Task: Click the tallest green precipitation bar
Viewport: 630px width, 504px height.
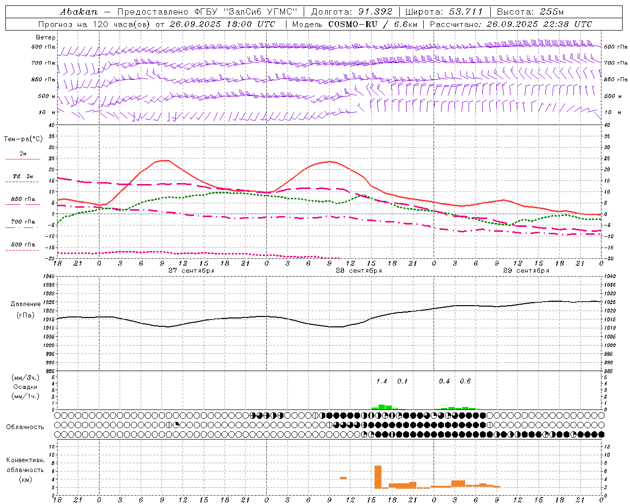Action: coord(381,407)
